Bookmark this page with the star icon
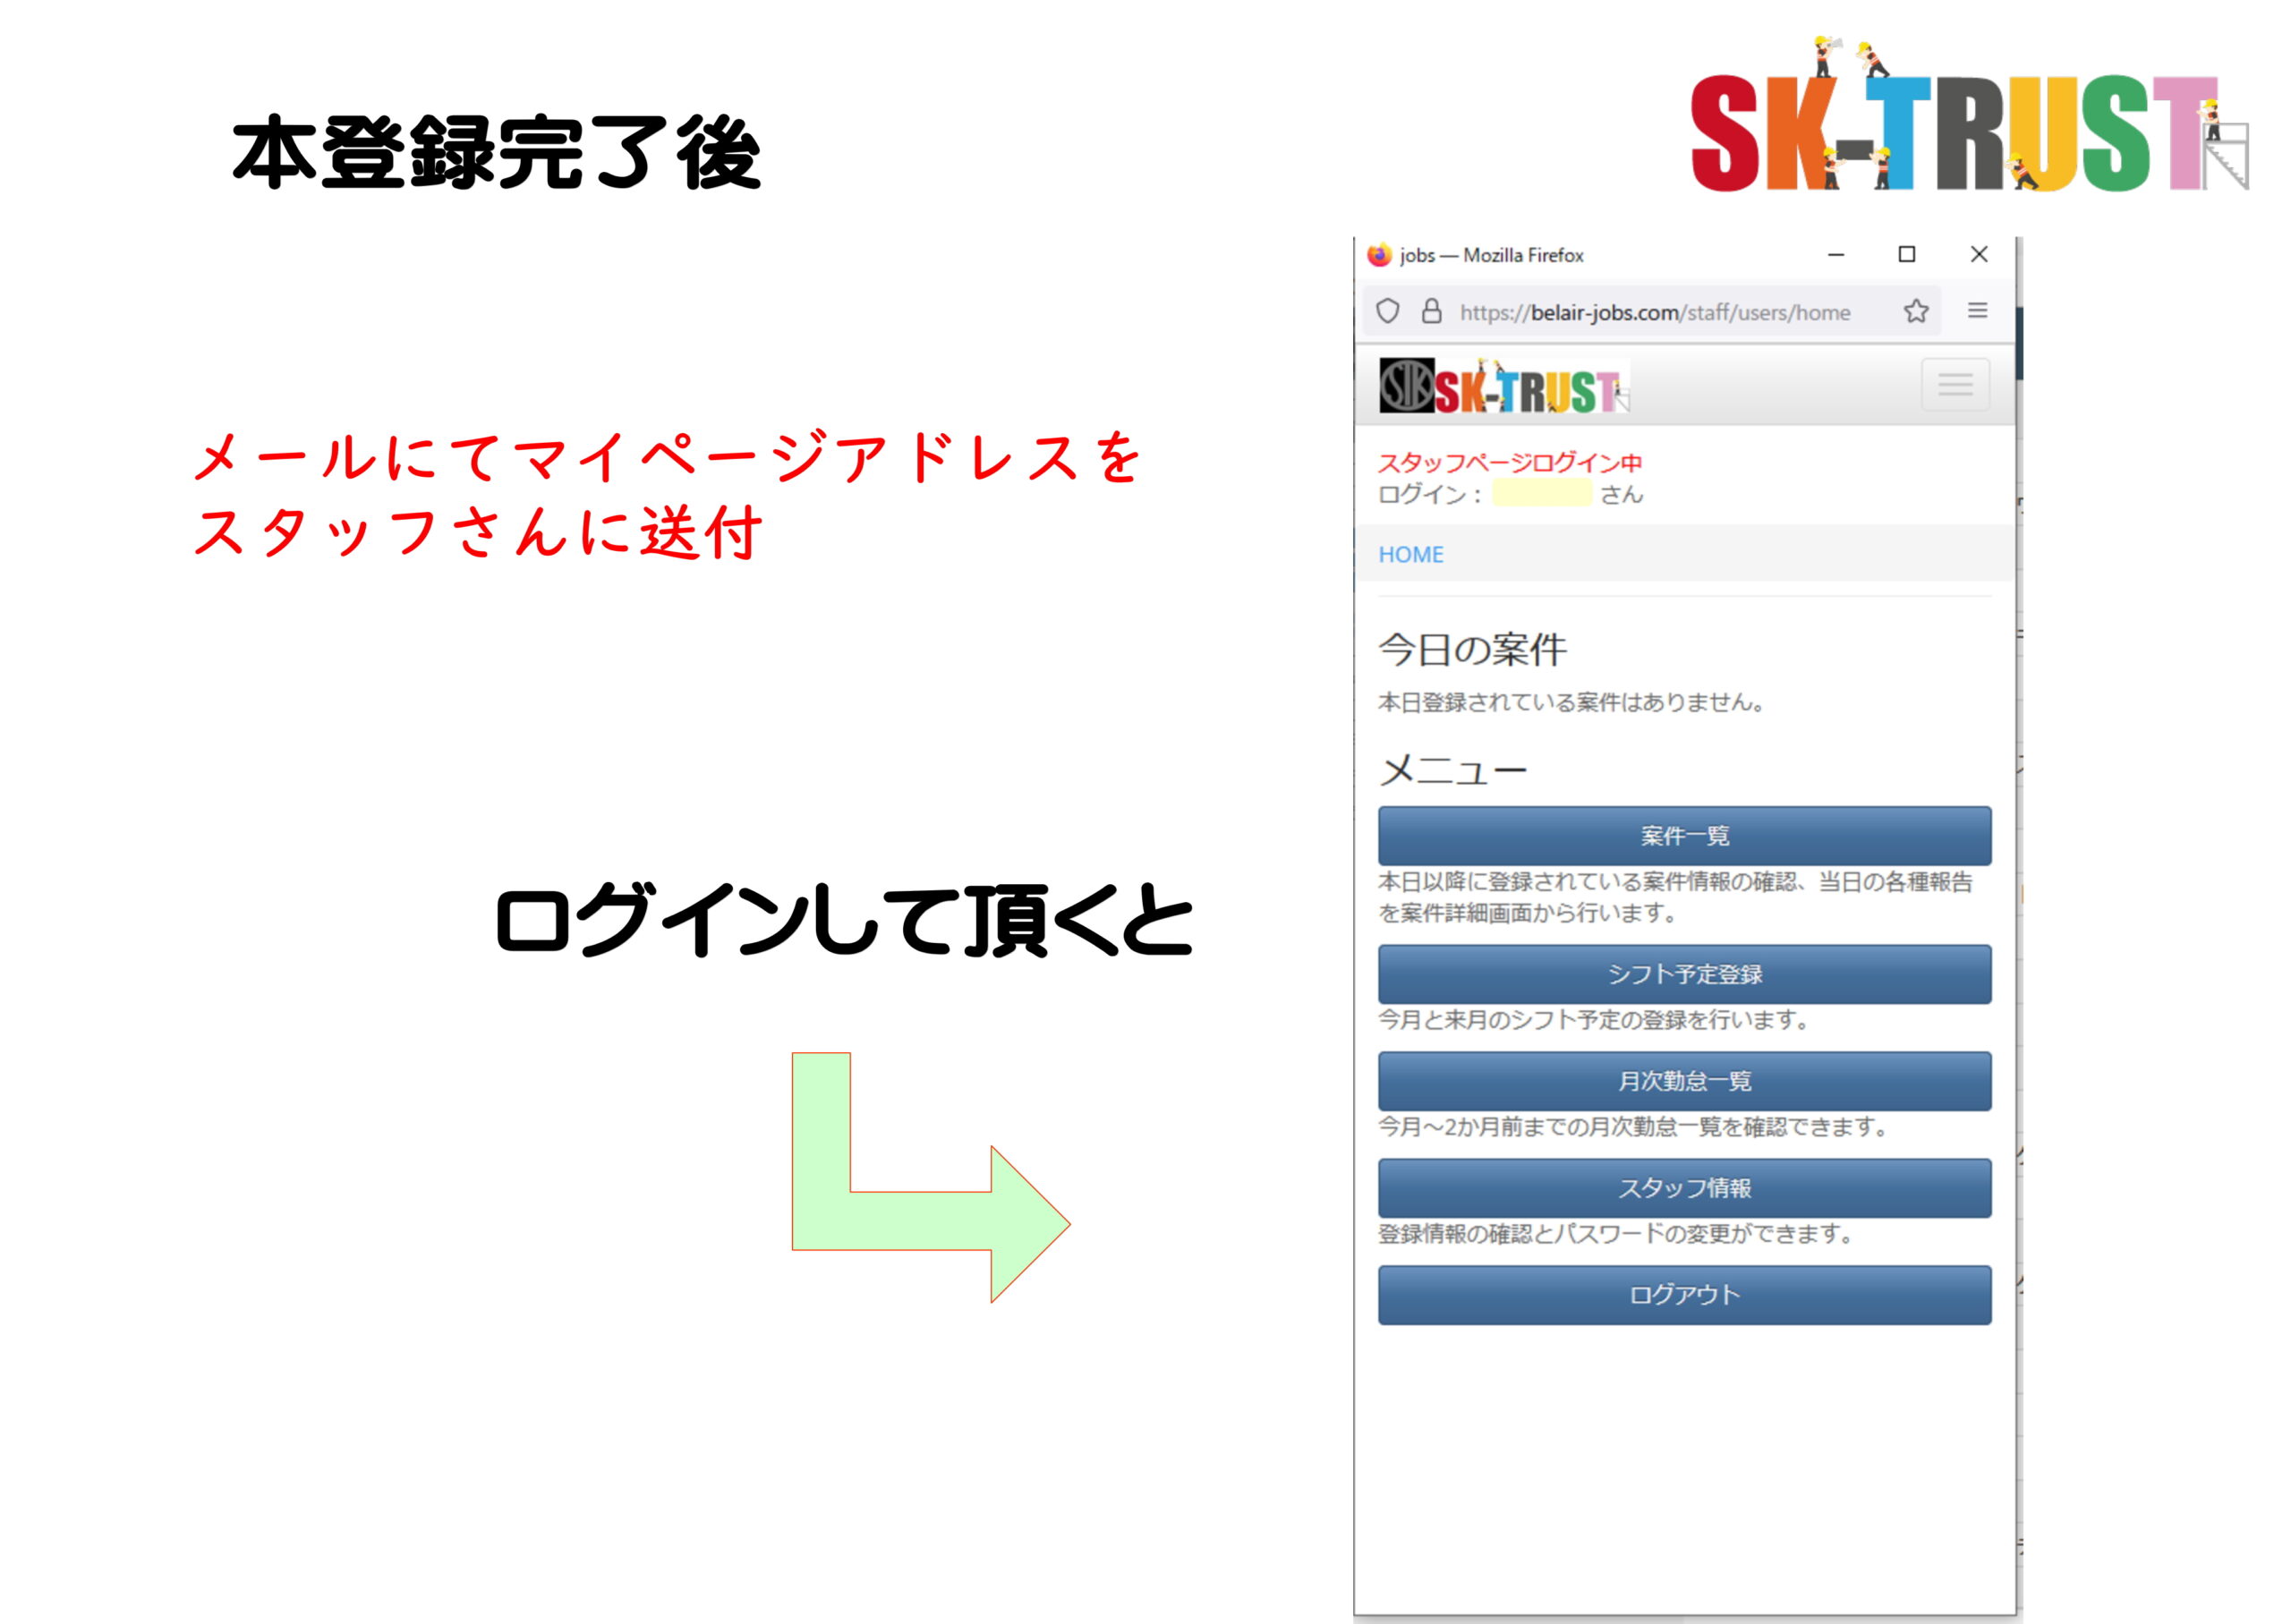The width and height of the screenshot is (2291, 1624). (1915, 311)
